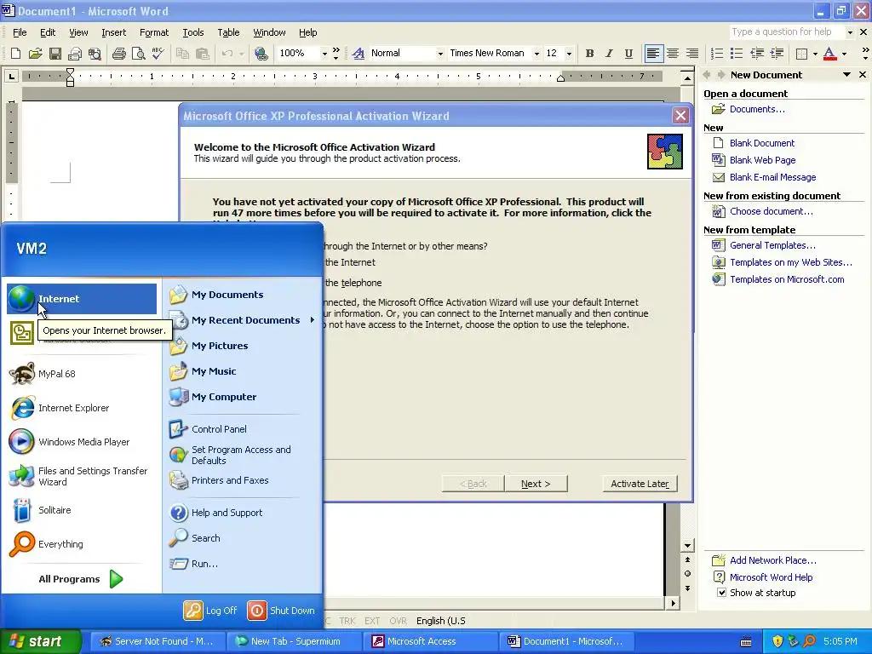This screenshot has height=654, width=872.
Task: Open the border style dropdown arrow
Action: (815, 54)
